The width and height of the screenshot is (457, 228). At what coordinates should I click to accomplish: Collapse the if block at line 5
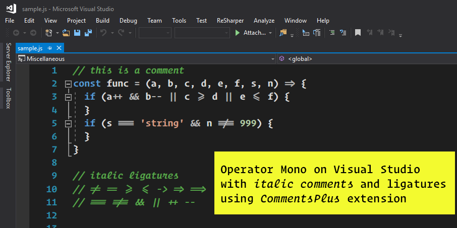coord(68,124)
